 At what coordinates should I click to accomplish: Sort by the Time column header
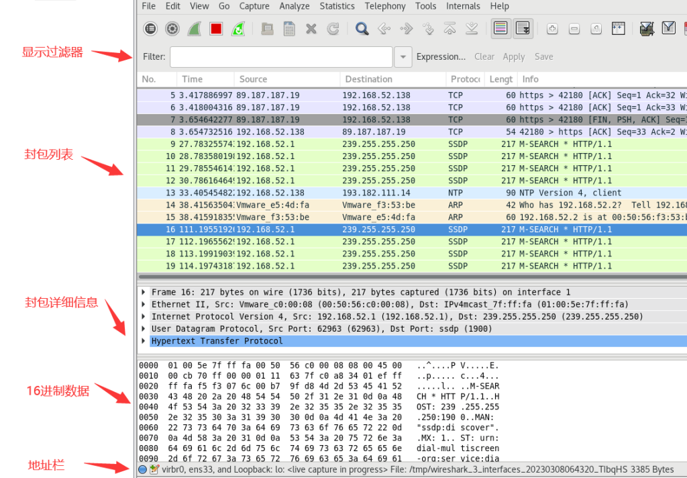pos(205,79)
